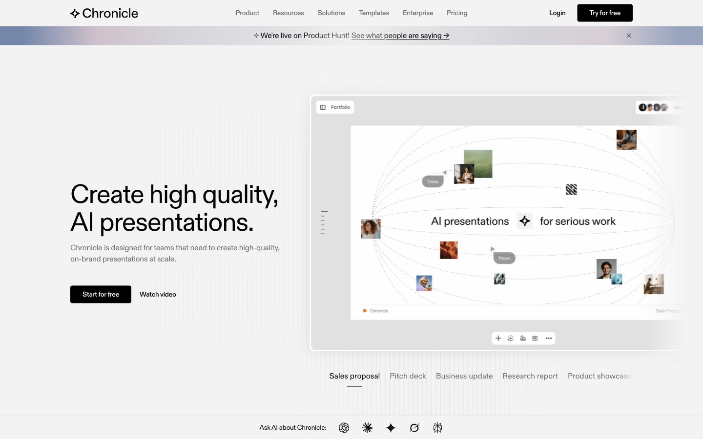Image resolution: width=703 pixels, height=439 pixels.
Task: Click 'AI presentations' text on slide
Action: [470, 221]
